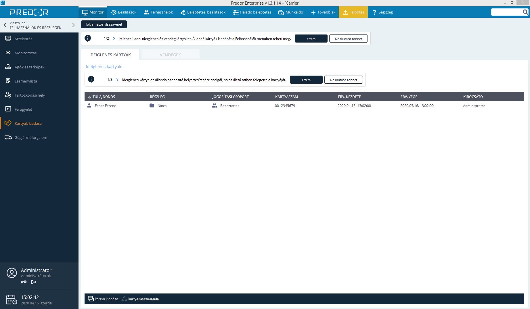Sort by the Tulajdonos column header
This screenshot has height=309, width=530.
[104, 97]
